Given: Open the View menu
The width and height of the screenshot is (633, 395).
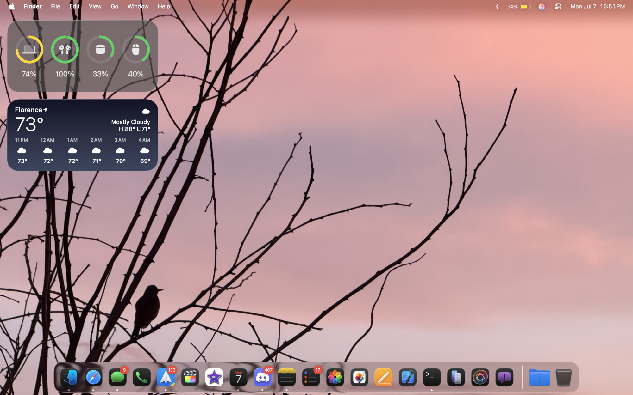Looking at the screenshot, I should coord(95,6).
